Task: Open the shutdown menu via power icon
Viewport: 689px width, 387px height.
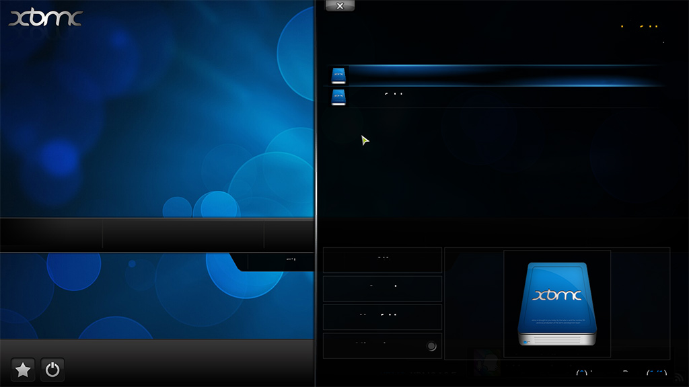Action: click(x=52, y=370)
